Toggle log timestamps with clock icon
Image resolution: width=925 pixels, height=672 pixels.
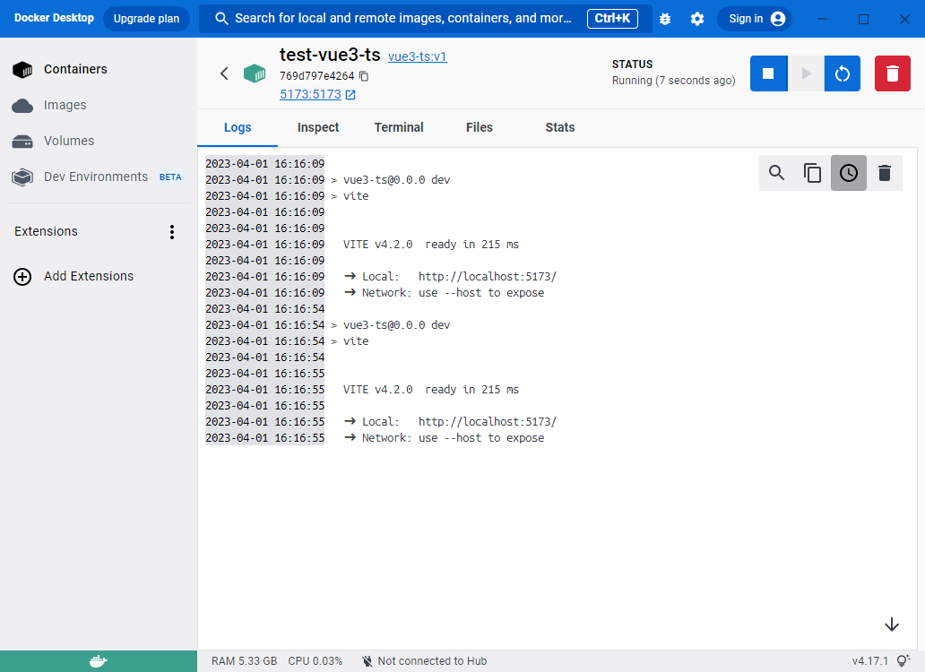[x=848, y=173]
